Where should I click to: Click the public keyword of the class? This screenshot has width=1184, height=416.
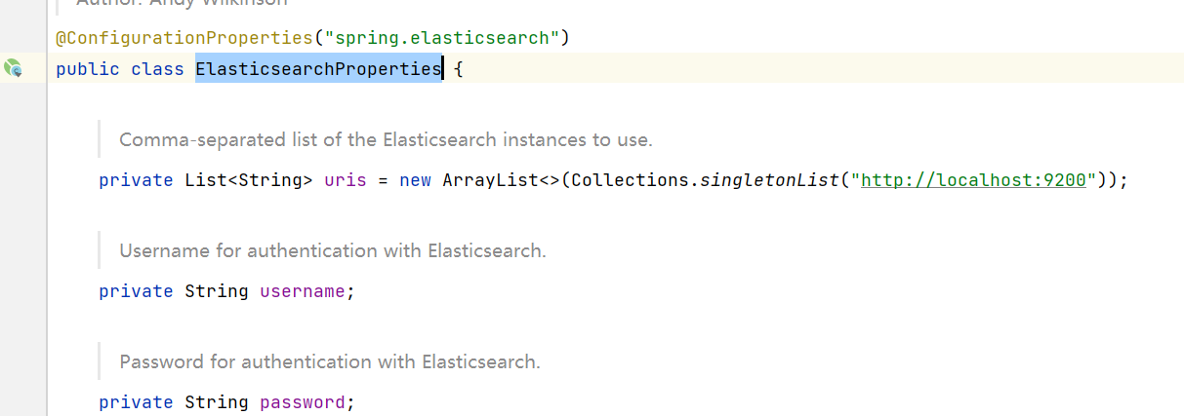pos(88,69)
